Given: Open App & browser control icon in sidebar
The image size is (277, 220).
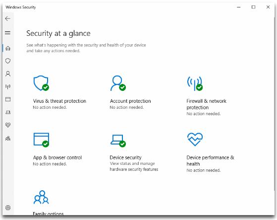Looking at the screenshot, I should pyautogui.click(x=8, y=99).
